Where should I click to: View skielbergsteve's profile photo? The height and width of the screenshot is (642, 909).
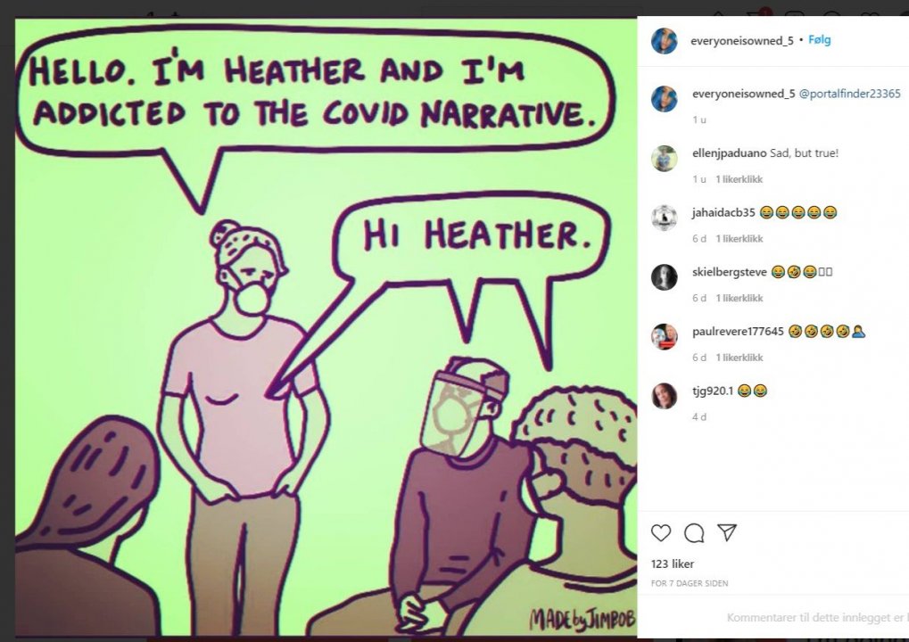click(665, 277)
